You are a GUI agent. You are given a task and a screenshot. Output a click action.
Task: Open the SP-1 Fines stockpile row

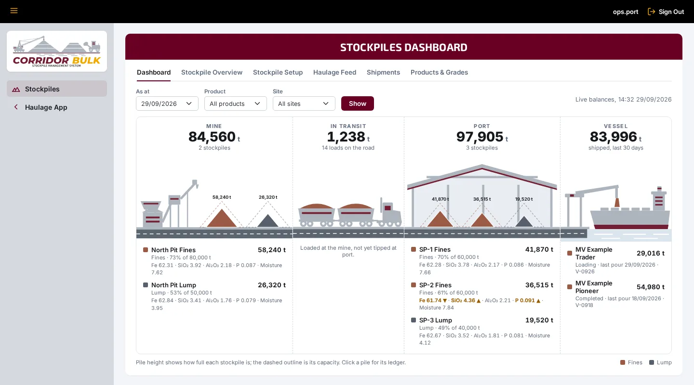(482, 260)
